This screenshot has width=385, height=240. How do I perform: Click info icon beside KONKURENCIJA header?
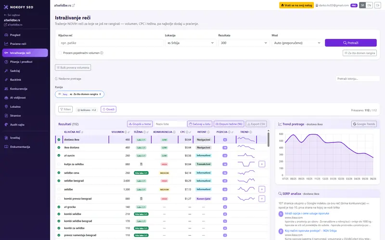coord(174,132)
